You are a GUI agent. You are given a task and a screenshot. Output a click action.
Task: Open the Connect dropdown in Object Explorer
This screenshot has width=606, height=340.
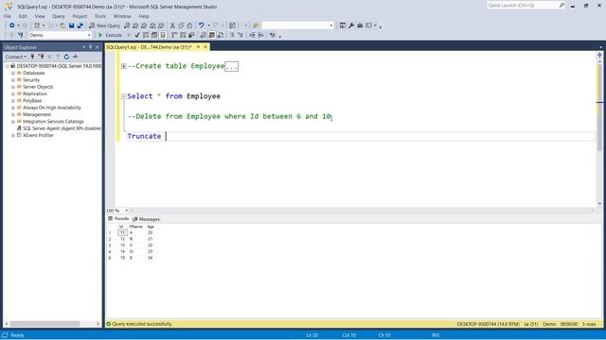[15, 57]
